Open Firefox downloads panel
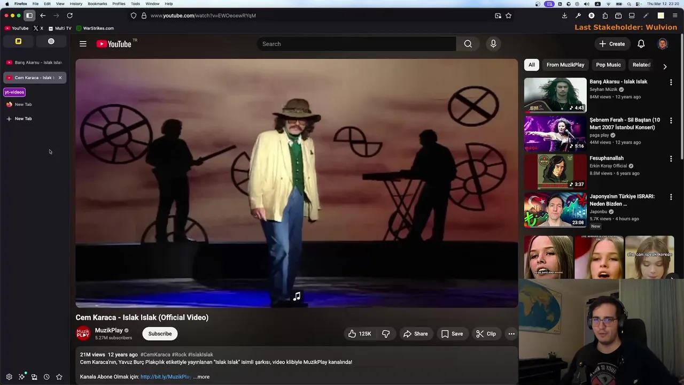This screenshot has height=385, width=684. pyautogui.click(x=564, y=16)
